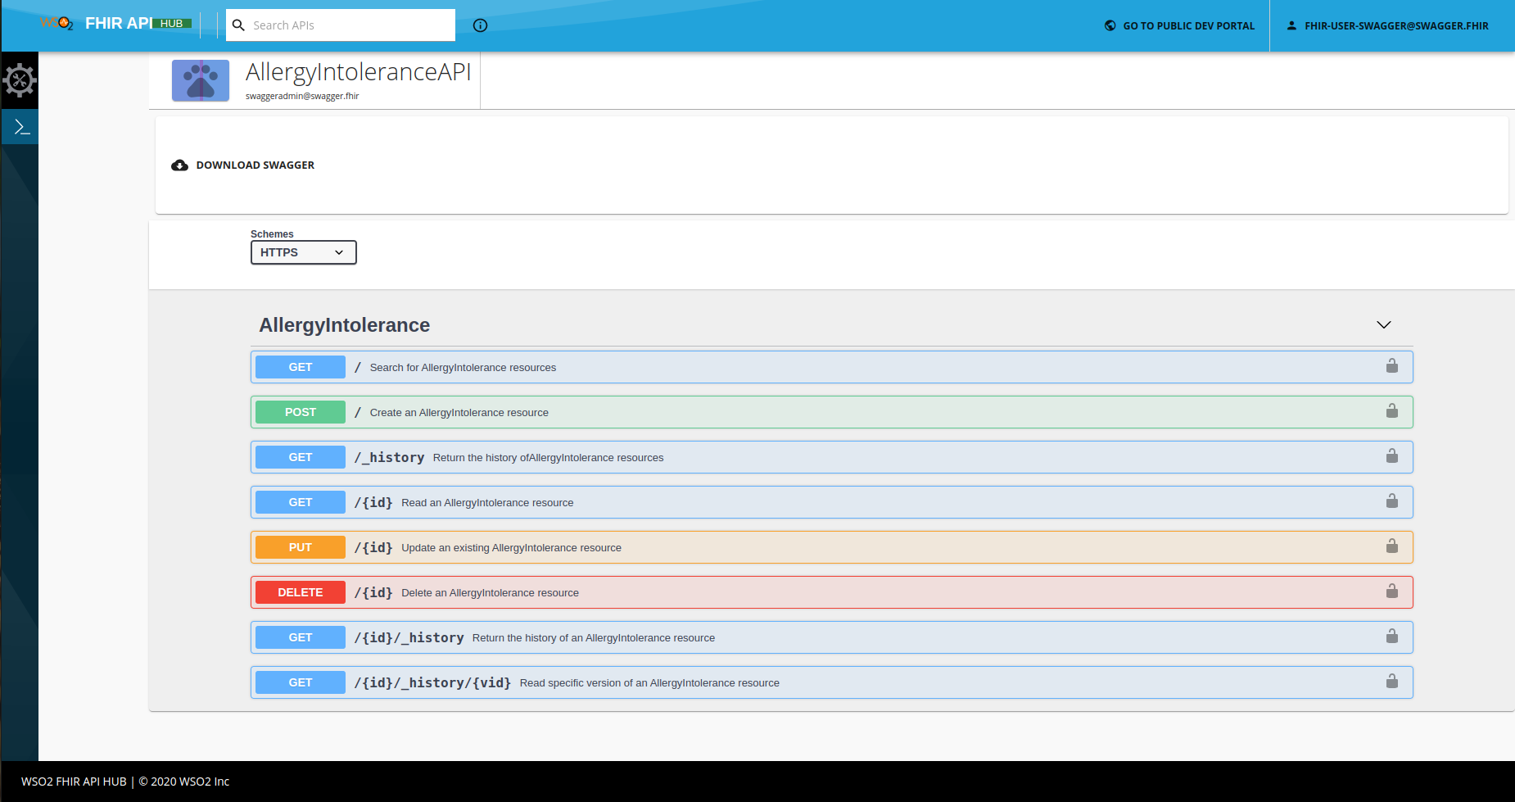Click the search magnifier icon
This screenshot has width=1515, height=802.
(238, 25)
